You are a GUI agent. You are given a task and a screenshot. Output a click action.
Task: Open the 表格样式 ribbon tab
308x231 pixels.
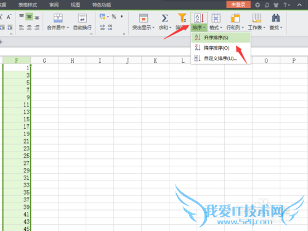click(28, 5)
